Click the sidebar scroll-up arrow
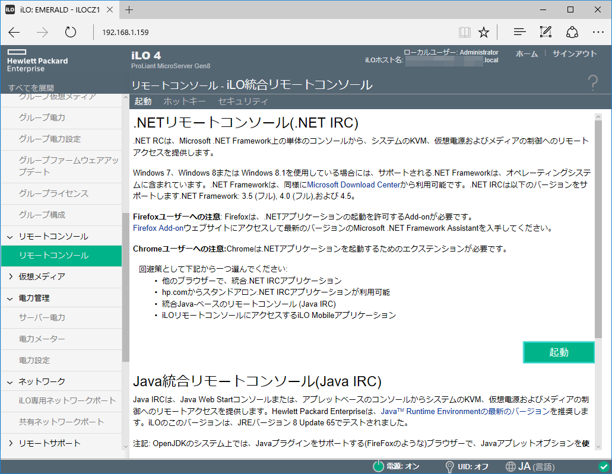This screenshot has width=612, height=474. click(x=125, y=97)
